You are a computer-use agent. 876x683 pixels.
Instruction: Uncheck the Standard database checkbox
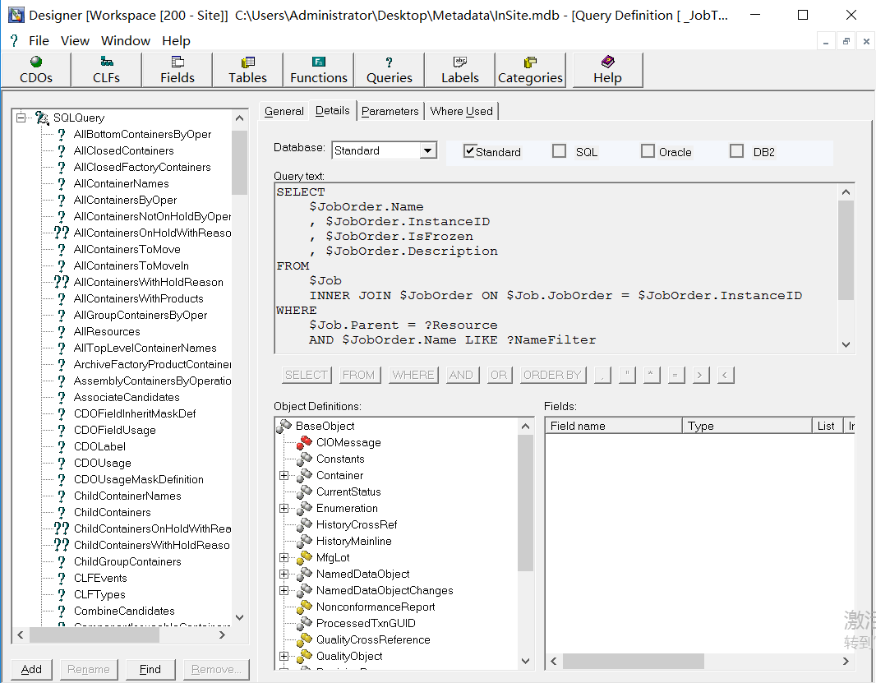tap(470, 151)
